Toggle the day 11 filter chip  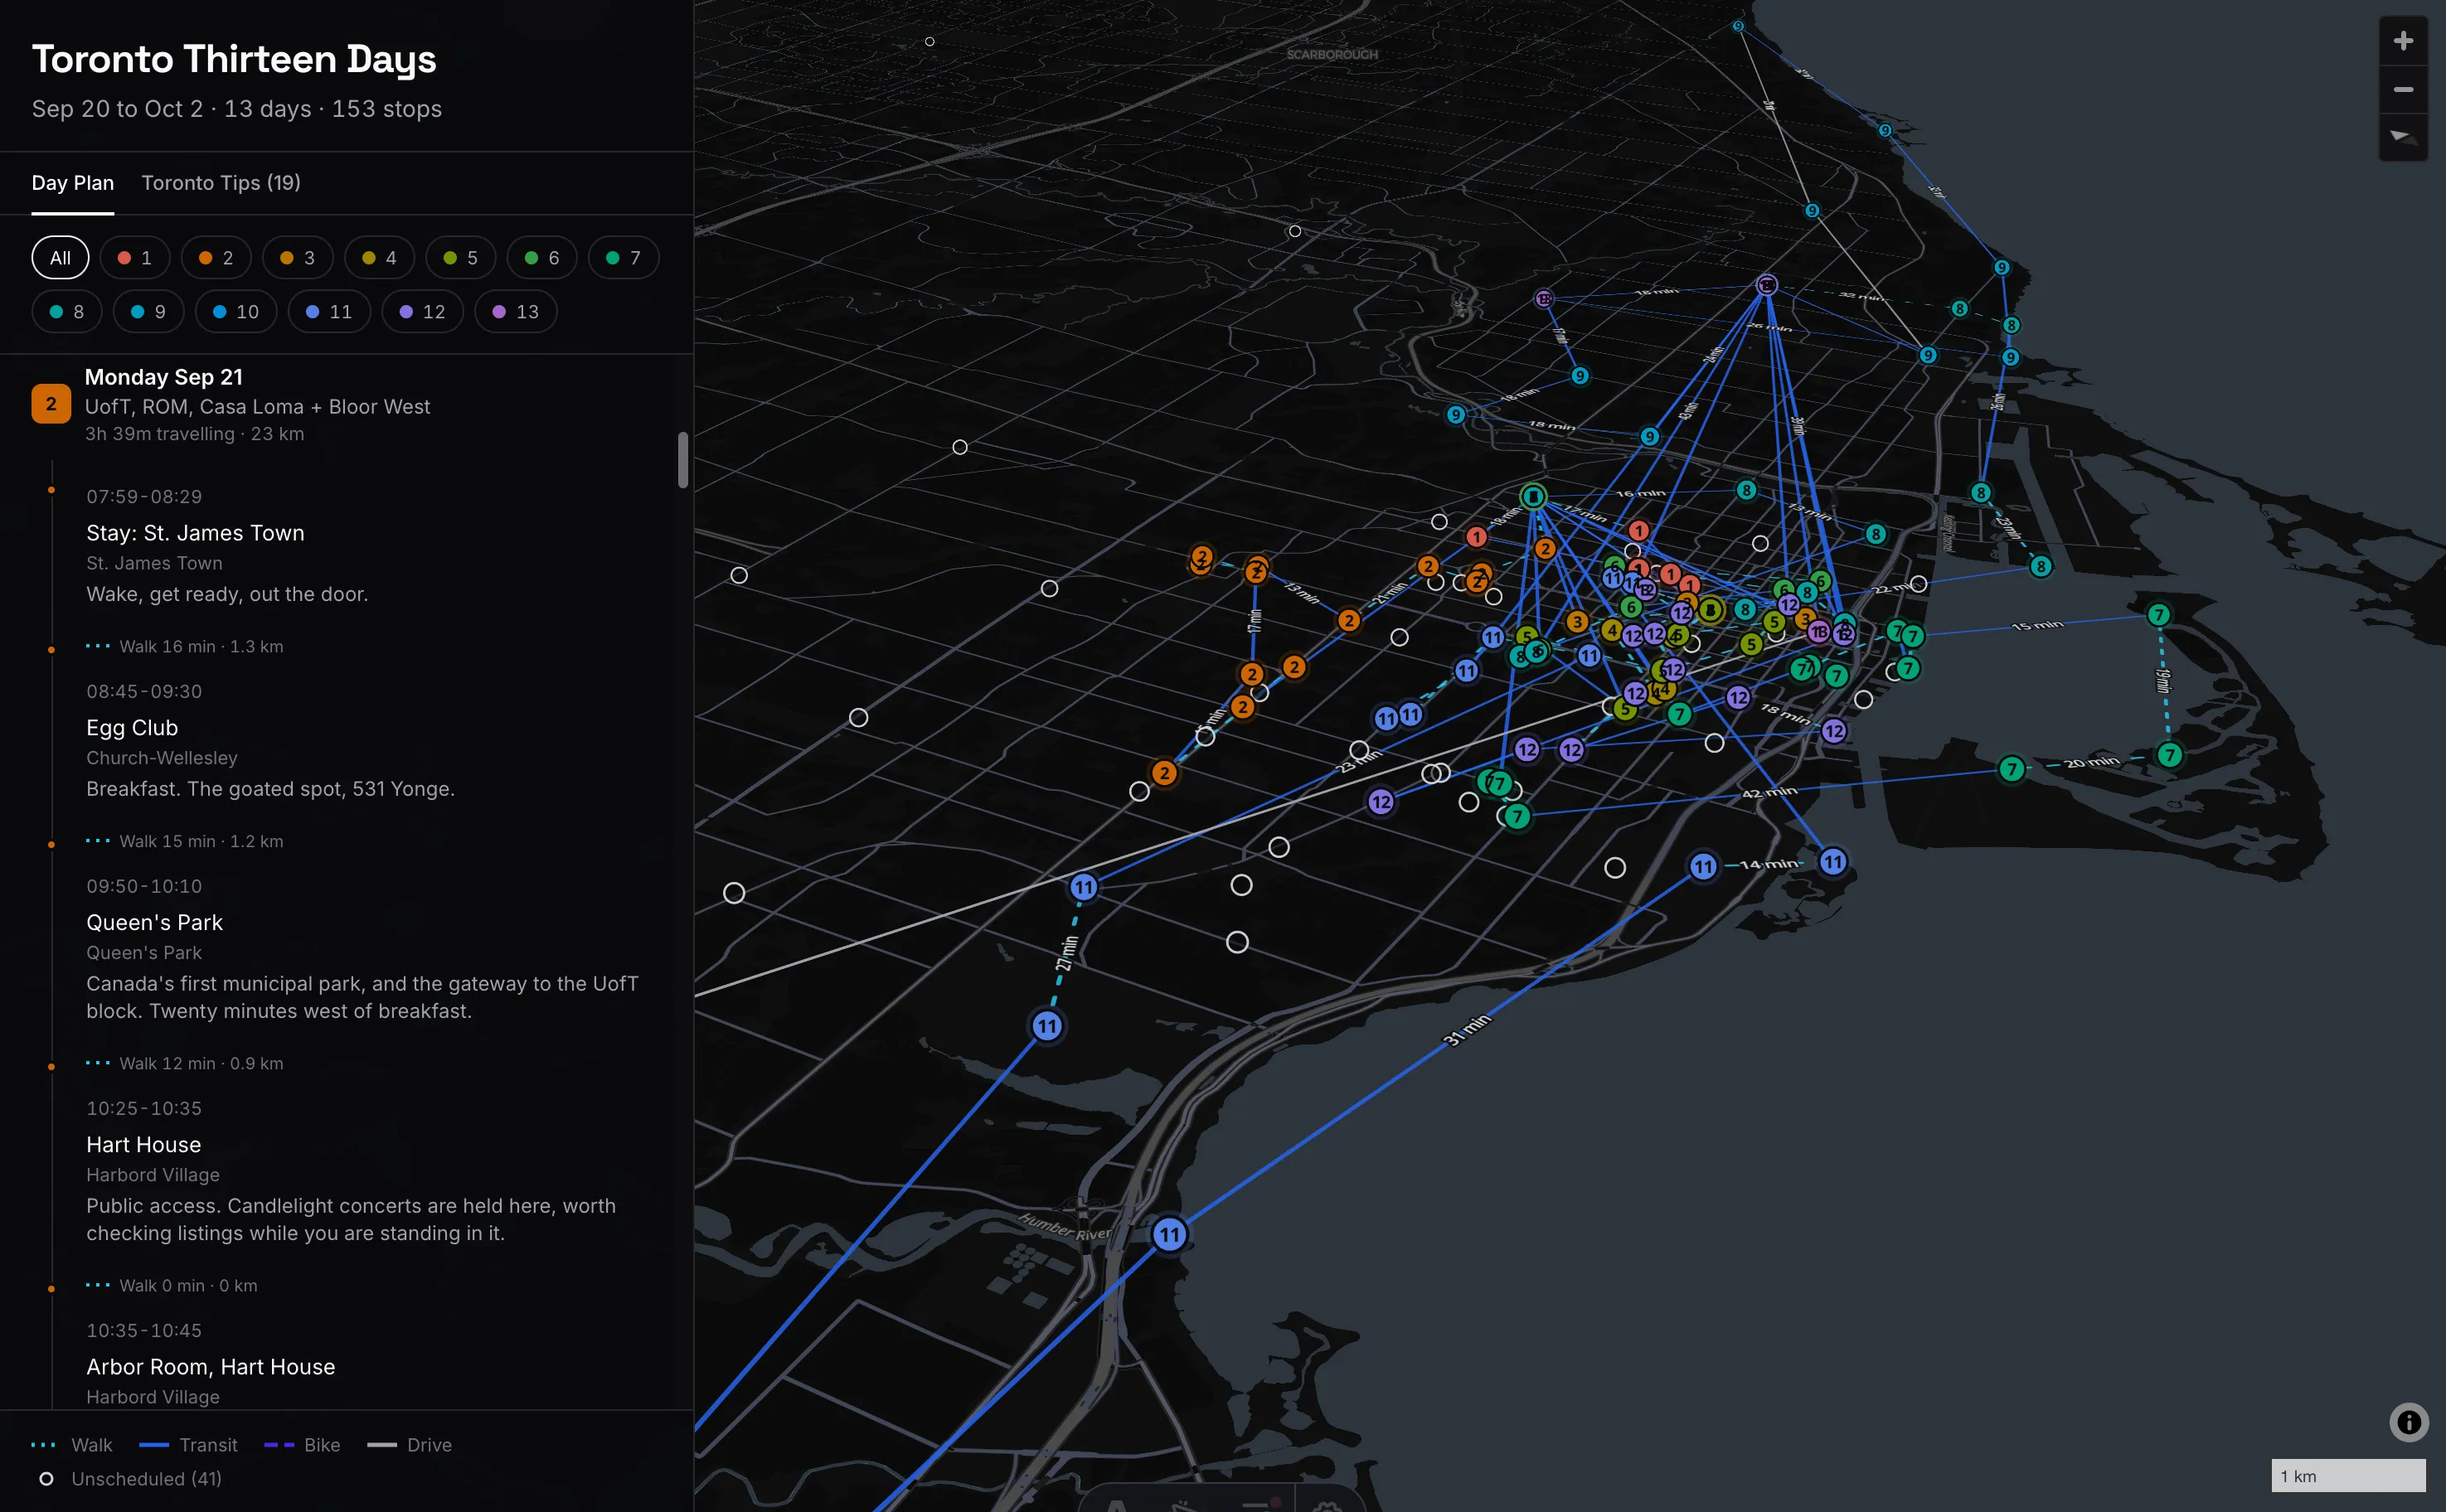point(329,312)
